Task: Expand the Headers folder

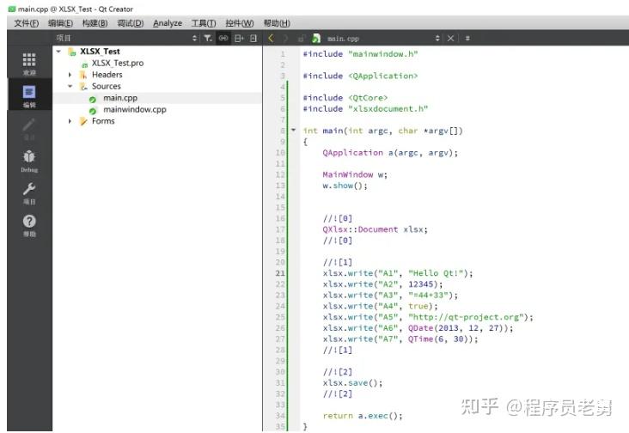Action: [70, 75]
